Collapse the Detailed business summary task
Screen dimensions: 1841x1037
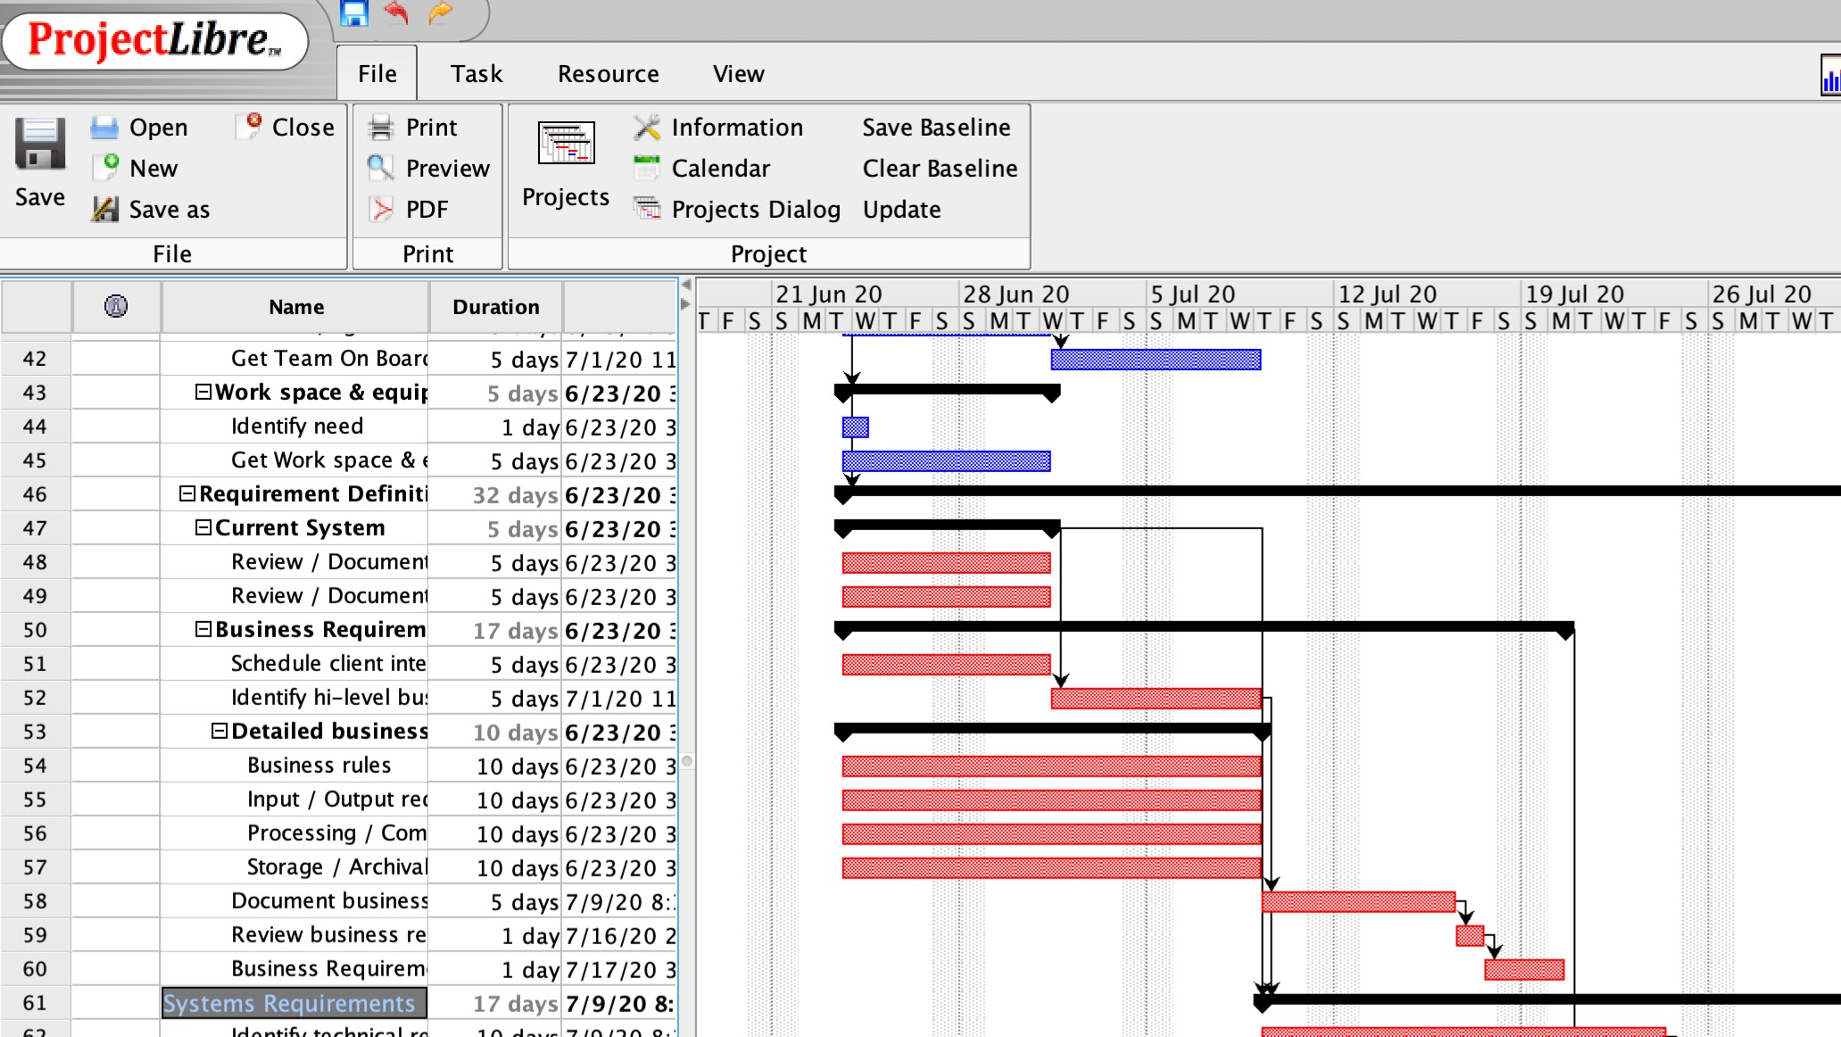click(x=220, y=731)
